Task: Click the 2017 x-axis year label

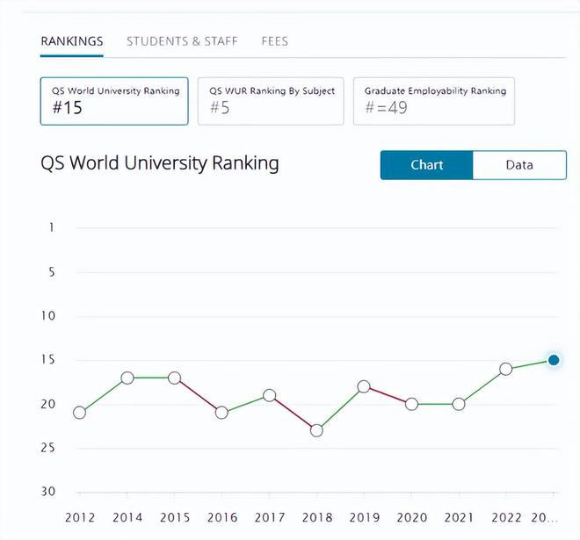Action: pyautogui.click(x=270, y=517)
